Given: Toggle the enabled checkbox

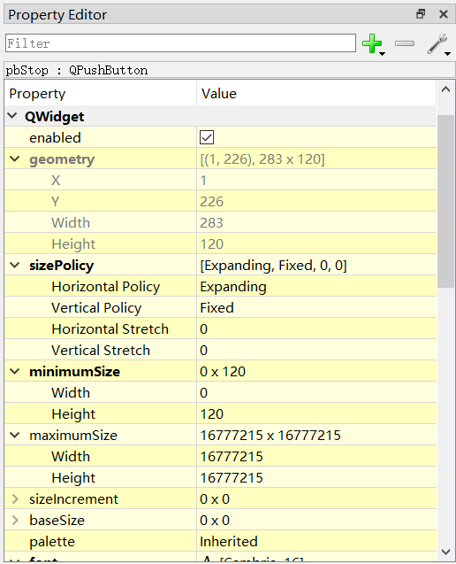Looking at the screenshot, I should (x=207, y=137).
